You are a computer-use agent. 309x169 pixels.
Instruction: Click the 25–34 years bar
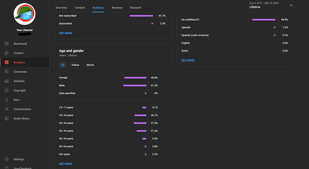pos(140,123)
